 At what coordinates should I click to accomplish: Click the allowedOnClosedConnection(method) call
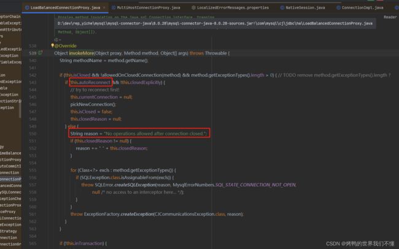pyautogui.click(x=141, y=75)
